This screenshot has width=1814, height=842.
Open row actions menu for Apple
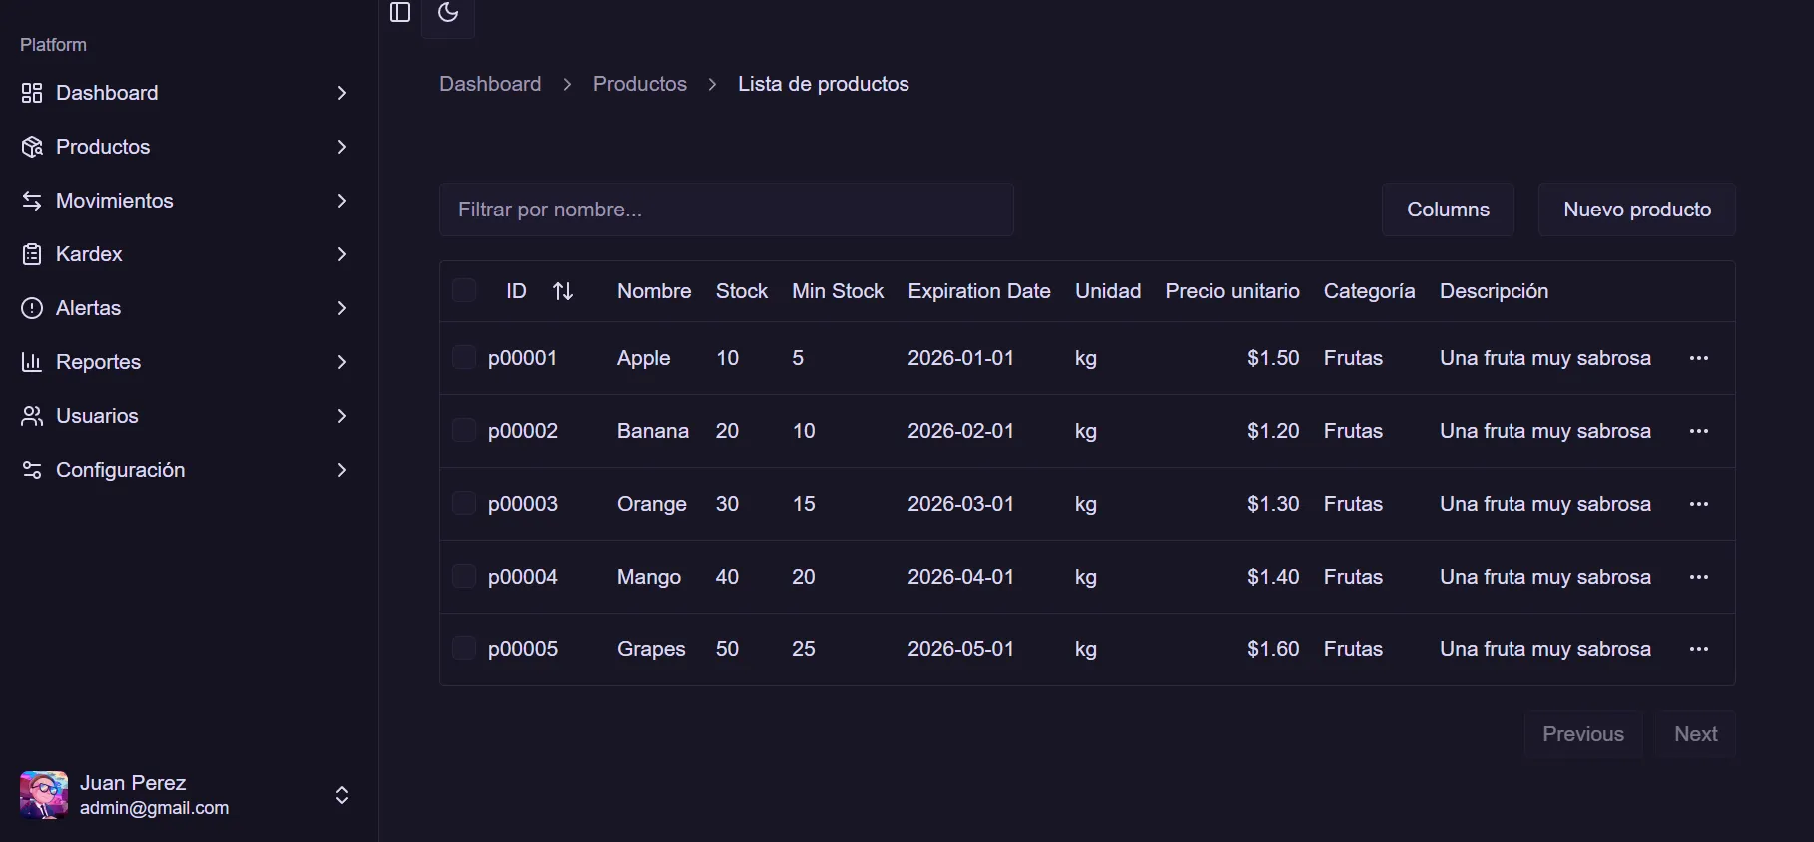click(1698, 358)
